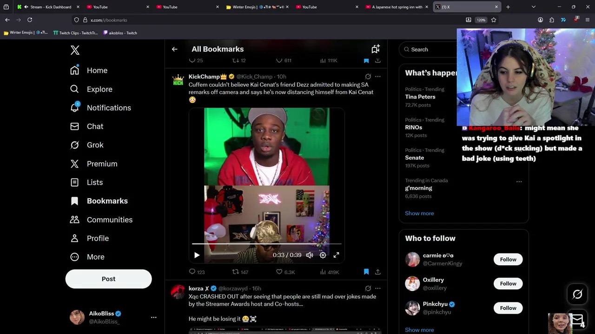Reset the 120% zoom level
595x334 pixels.
pos(481,20)
